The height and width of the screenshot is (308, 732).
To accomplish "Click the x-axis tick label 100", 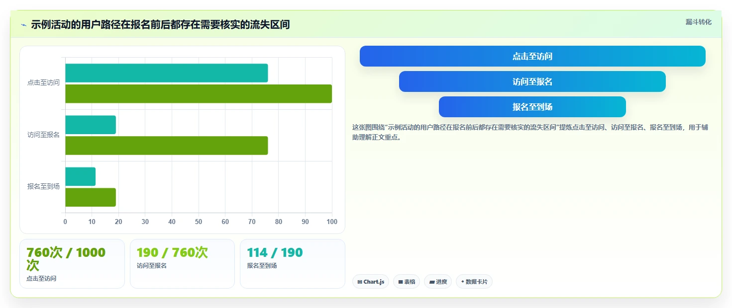I will (x=332, y=222).
